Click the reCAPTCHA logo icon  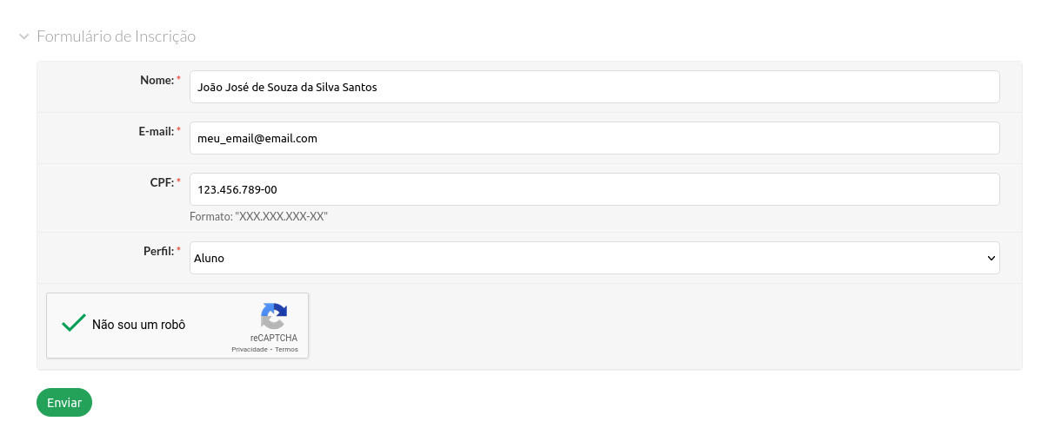tap(274, 316)
